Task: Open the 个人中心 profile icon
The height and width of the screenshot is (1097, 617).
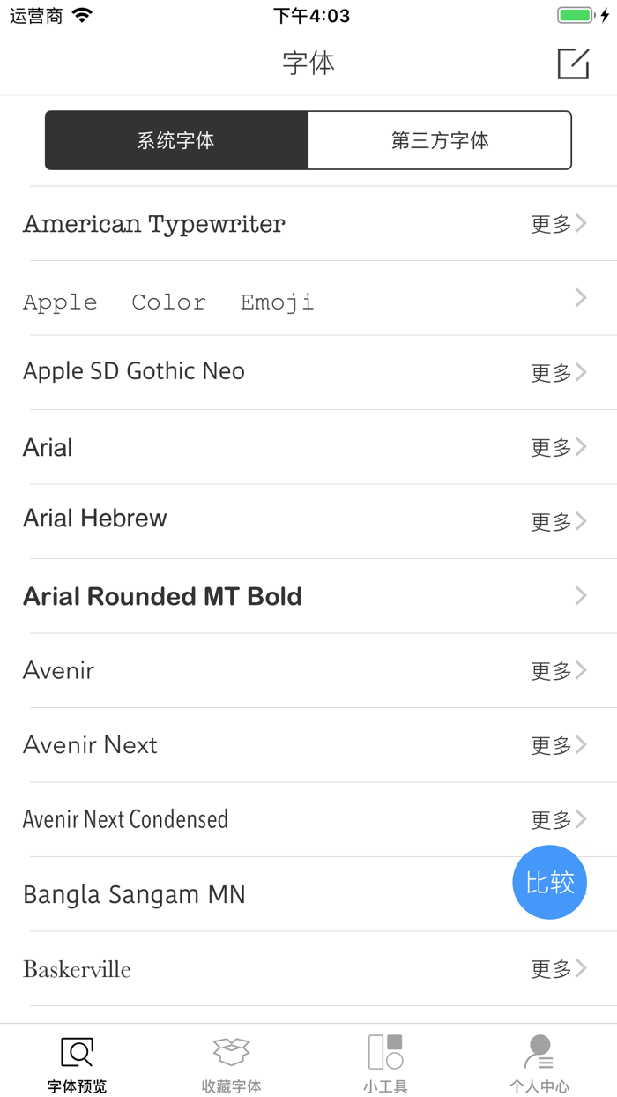Action: (539, 1052)
